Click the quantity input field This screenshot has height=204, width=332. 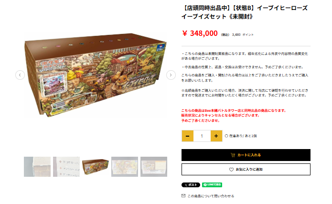(202, 136)
